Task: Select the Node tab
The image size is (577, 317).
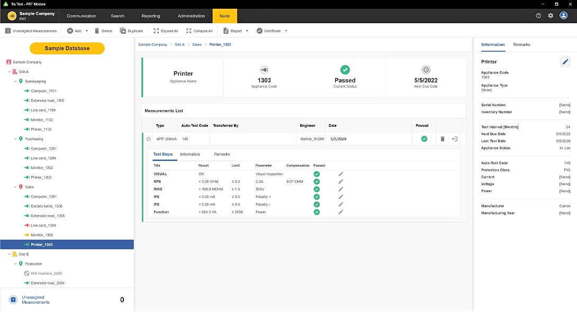Action: [224, 16]
